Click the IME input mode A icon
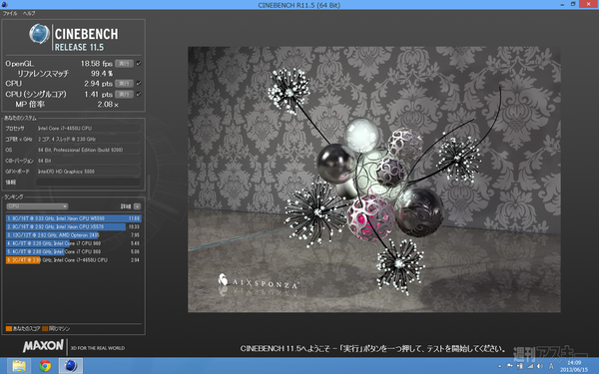The height and width of the screenshot is (374, 599). [x=551, y=366]
